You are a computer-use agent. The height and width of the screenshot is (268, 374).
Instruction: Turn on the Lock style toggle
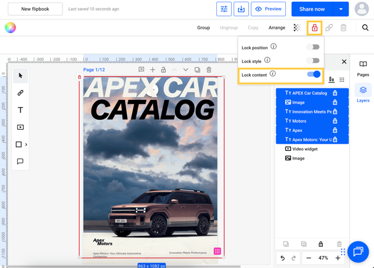click(313, 61)
